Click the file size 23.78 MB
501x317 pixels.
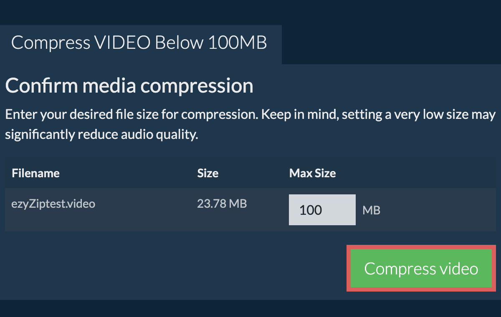tap(222, 204)
